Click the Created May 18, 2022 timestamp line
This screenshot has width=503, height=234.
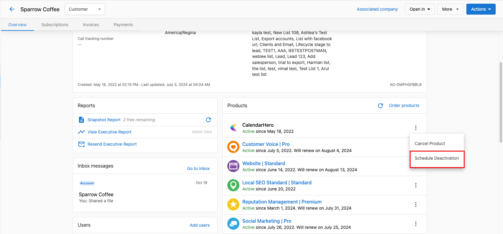coord(144,85)
